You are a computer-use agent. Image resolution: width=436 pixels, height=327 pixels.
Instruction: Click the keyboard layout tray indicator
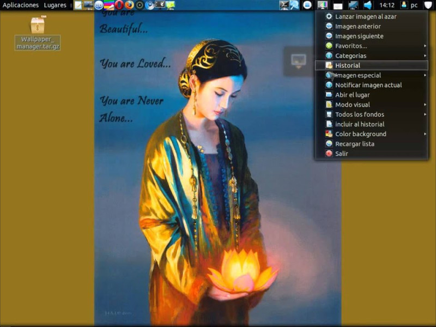[x=338, y=5]
